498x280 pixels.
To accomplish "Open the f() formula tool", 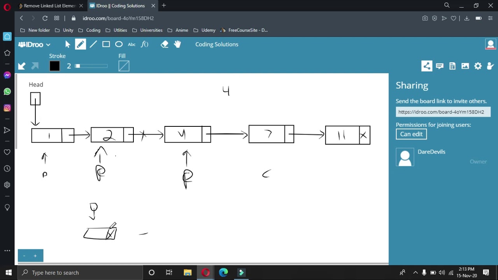I will 145,44.
